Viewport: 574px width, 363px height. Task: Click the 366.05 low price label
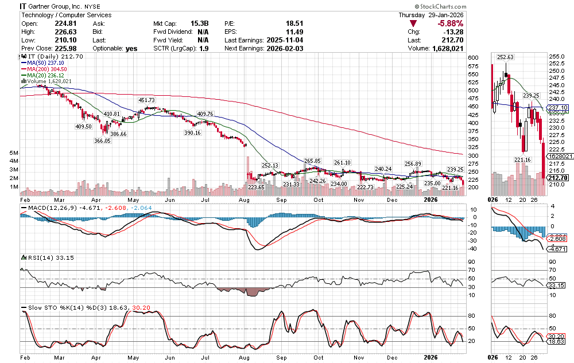(102, 140)
